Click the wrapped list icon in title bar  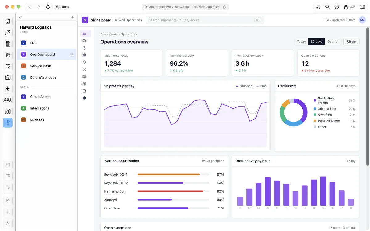318,7
